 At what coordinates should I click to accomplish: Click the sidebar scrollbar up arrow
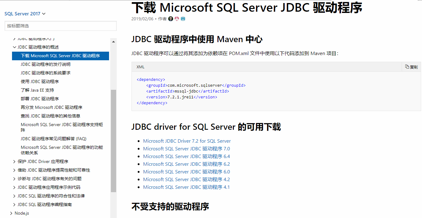[x=113, y=42]
